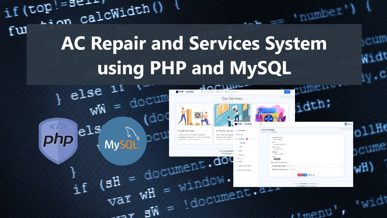Open the Home nav link
387x218 pixels.
pos(203,92)
